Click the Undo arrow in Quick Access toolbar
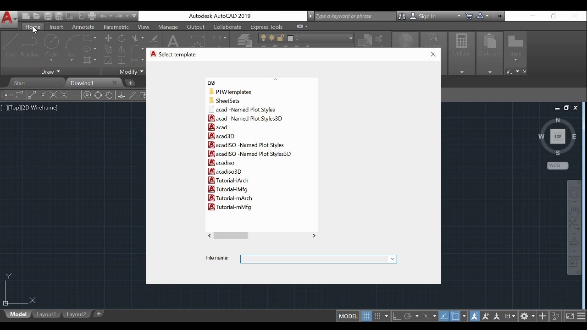This screenshot has height=330, width=587. click(x=103, y=16)
